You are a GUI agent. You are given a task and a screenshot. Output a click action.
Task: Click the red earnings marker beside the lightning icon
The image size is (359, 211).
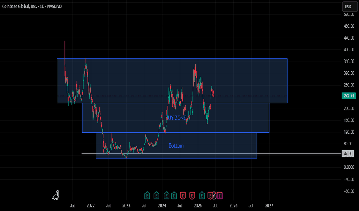(210, 196)
